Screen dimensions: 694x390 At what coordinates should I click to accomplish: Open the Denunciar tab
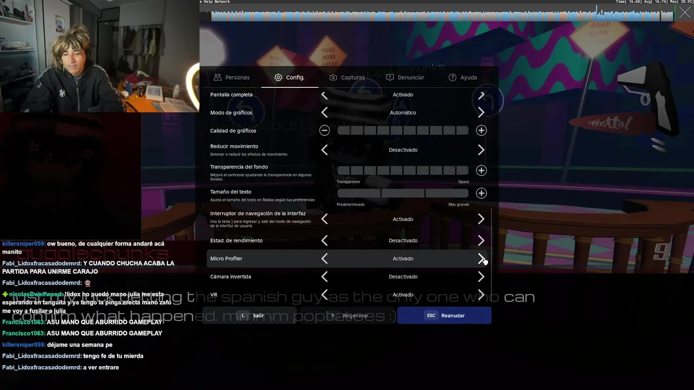point(405,77)
